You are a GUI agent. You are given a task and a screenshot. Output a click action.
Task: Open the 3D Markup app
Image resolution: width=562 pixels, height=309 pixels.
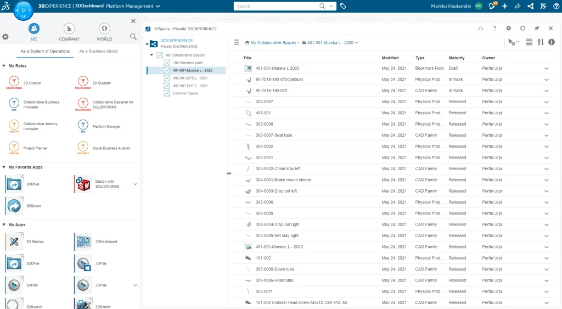(14, 241)
